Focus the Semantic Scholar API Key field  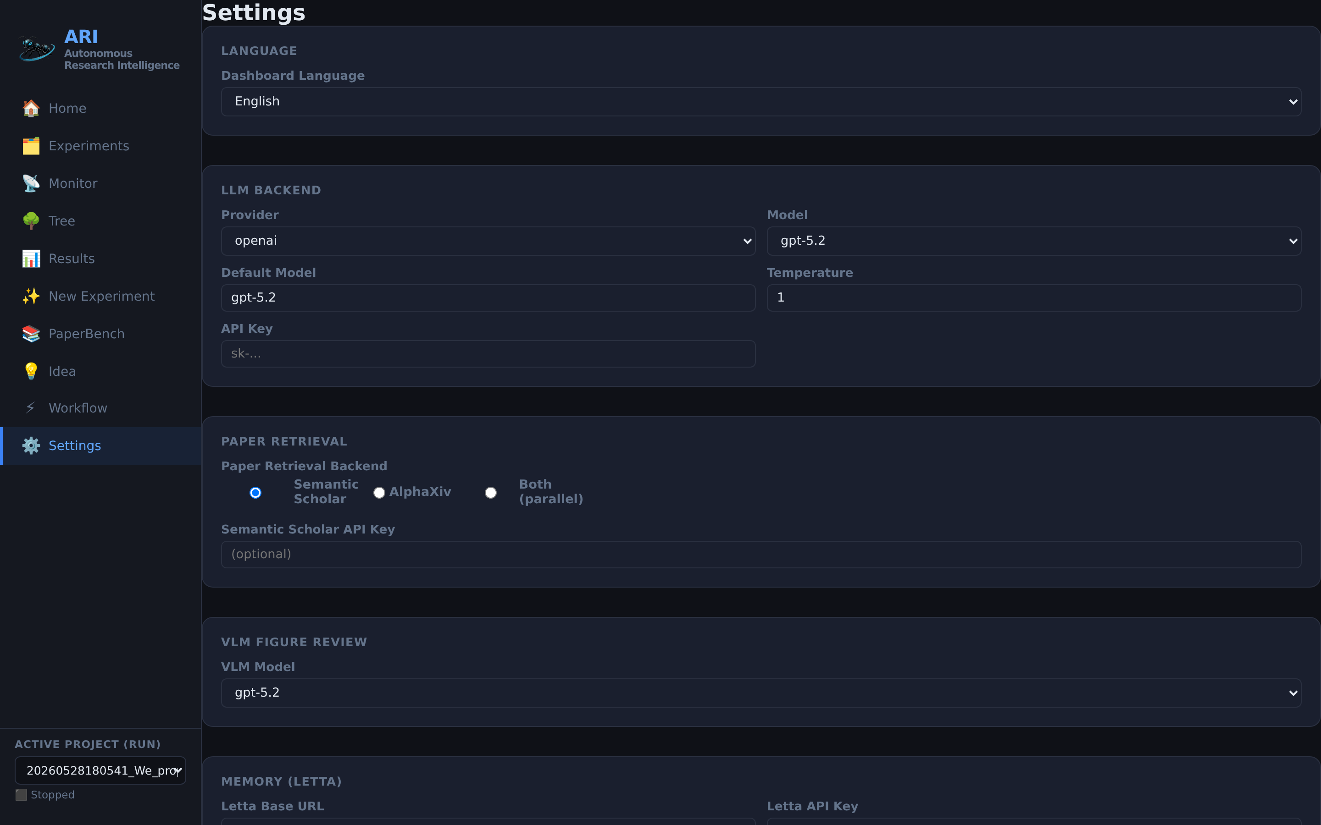761,555
